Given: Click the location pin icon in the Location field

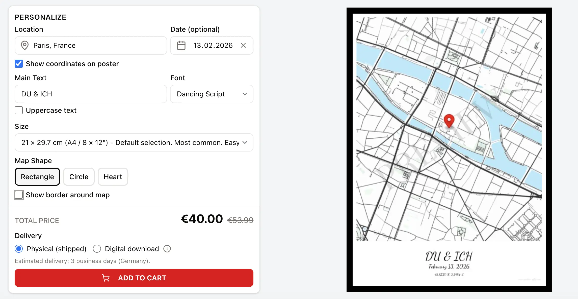Looking at the screenshot, I should (24, 45).
